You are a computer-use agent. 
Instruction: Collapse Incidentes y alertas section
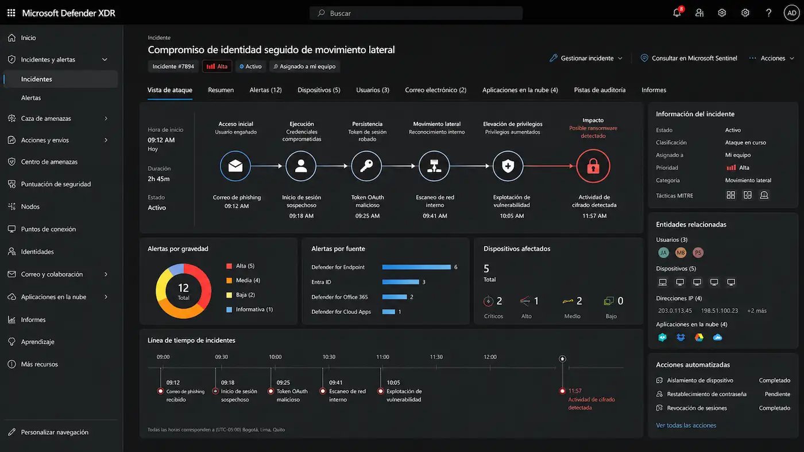[x=105, y=60]
